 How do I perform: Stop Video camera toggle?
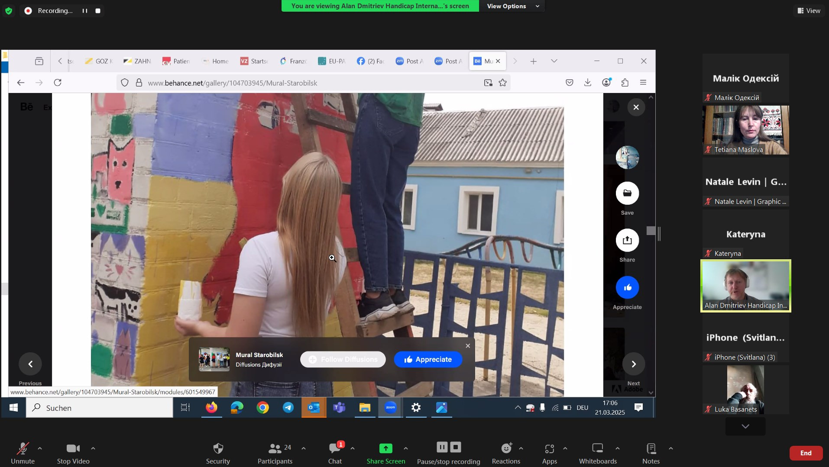[73, 448]
